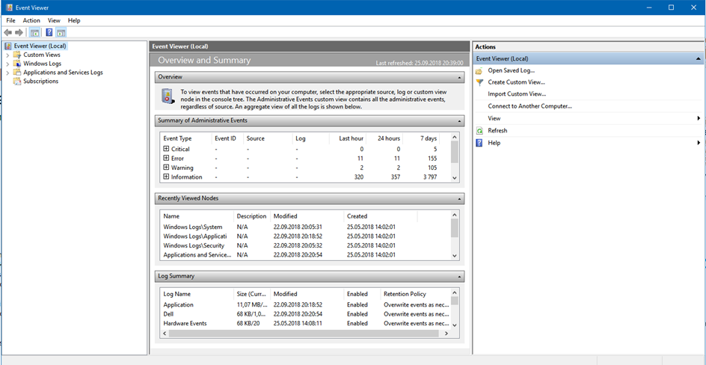
Task: Open the Action menu
Action: 31,20
